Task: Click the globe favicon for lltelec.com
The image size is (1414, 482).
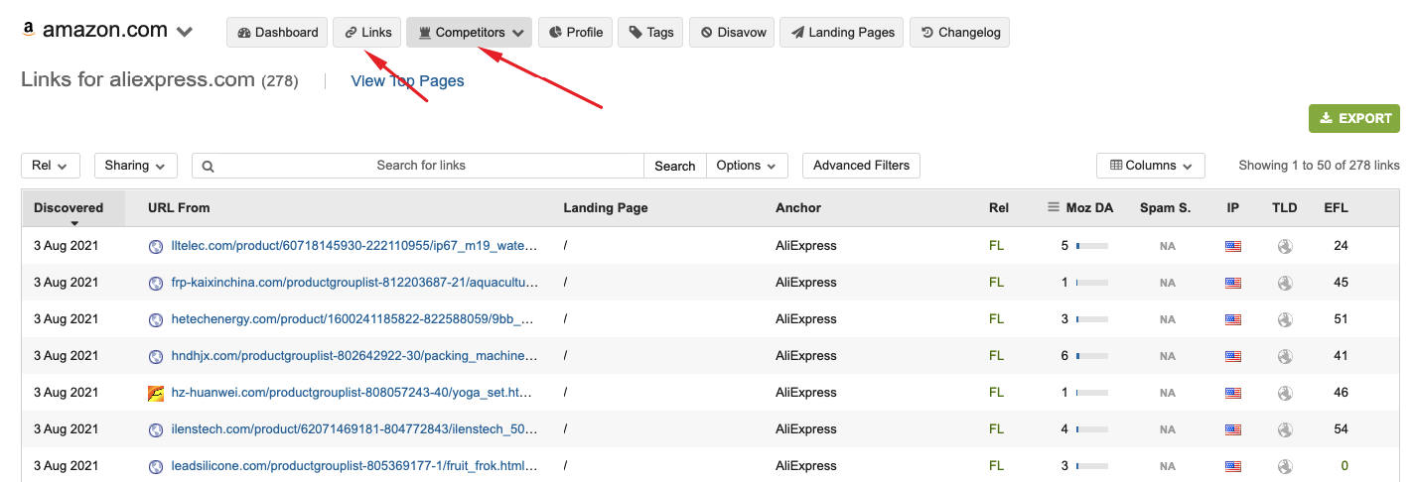Action: pyautogui.click(x=155, y=246)
